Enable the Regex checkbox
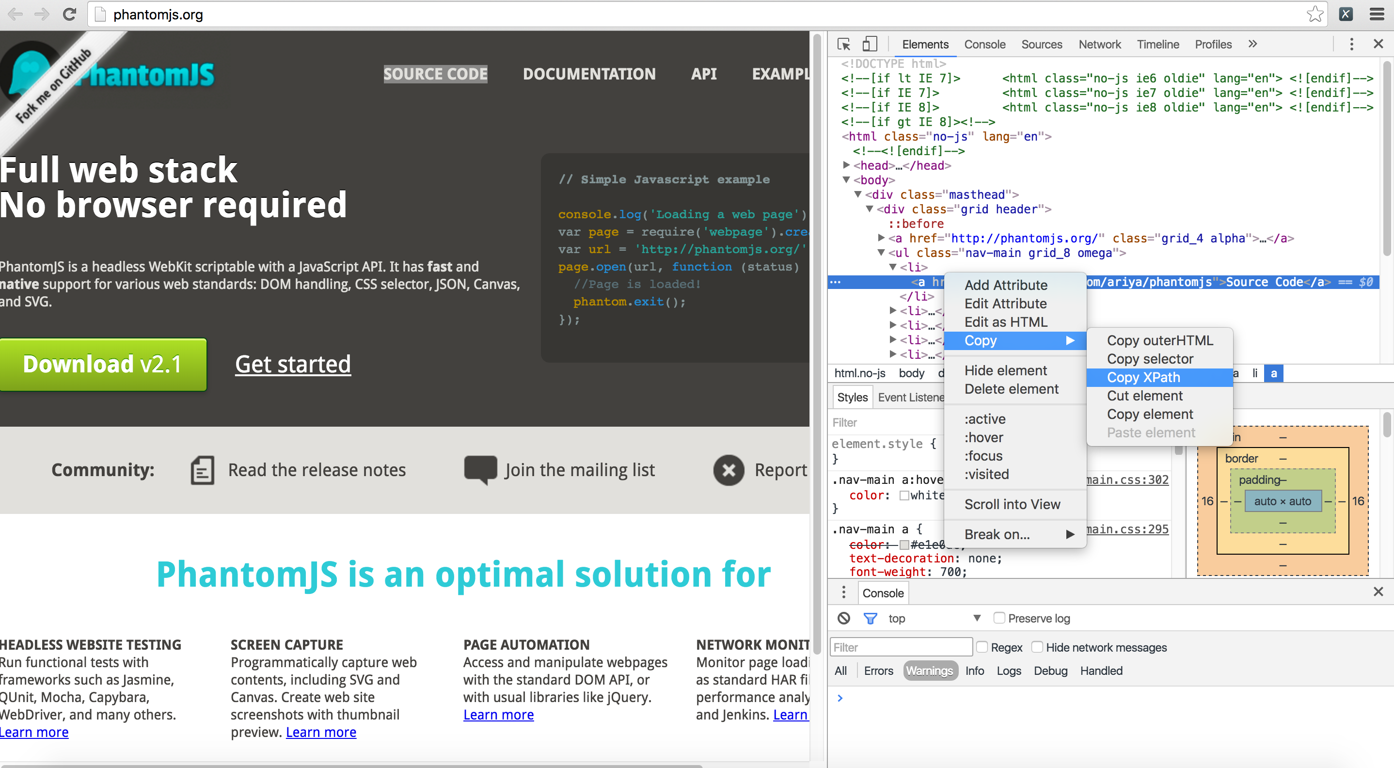 982,647
